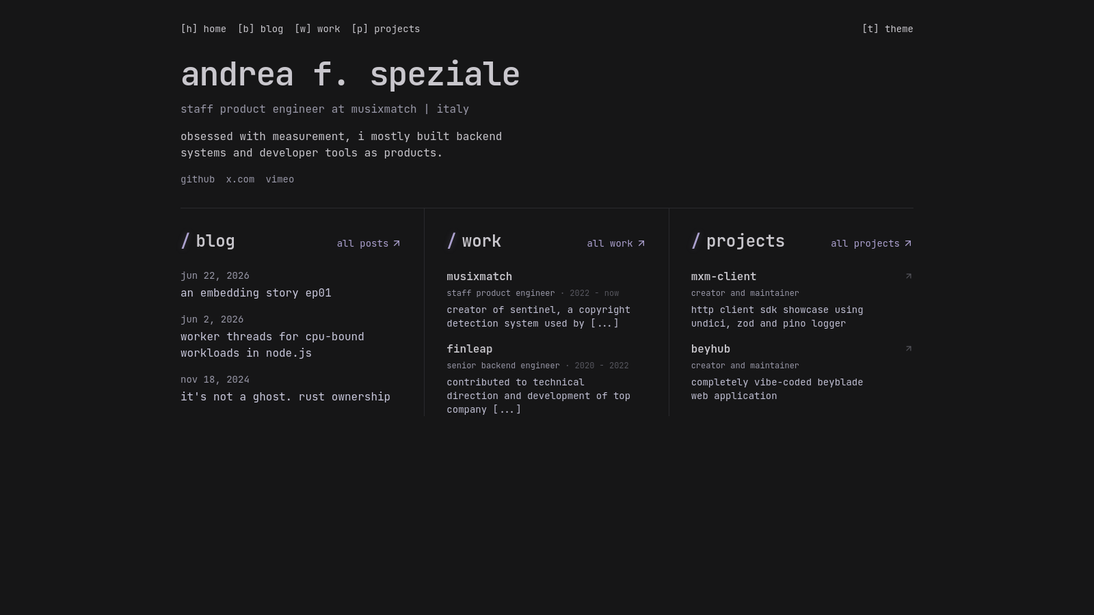Open post it's not a ghost rust ownership
The width and height of the screenshot is (1094, 615).
(285, 397)
